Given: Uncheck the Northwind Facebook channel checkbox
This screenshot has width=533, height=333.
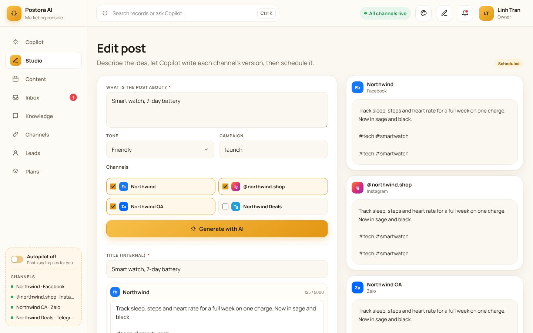Looking at the screenshot, I should [x=113, y=186].
